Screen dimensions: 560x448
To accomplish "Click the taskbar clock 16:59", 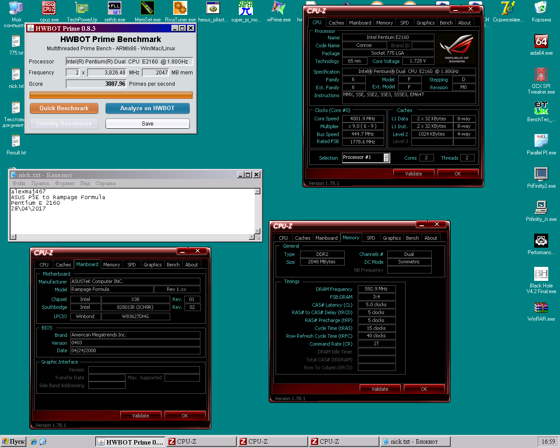I will pos(548,442).
